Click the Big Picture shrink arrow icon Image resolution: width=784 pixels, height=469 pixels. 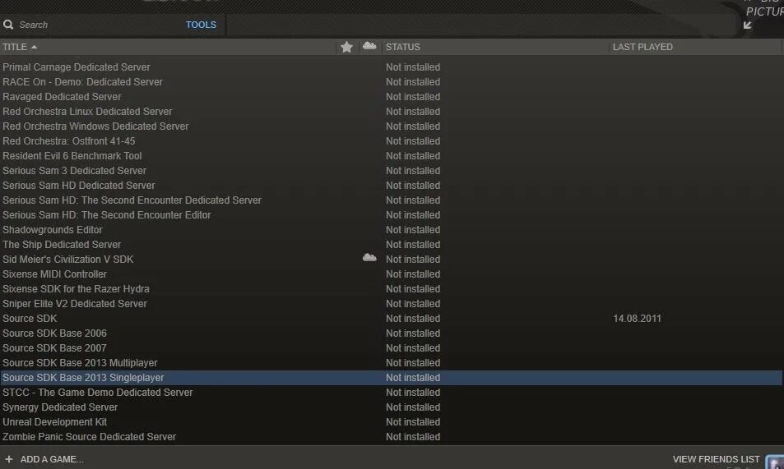point(748,25)
